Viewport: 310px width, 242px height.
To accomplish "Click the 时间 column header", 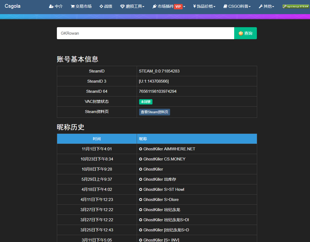I will pos(97,139).
